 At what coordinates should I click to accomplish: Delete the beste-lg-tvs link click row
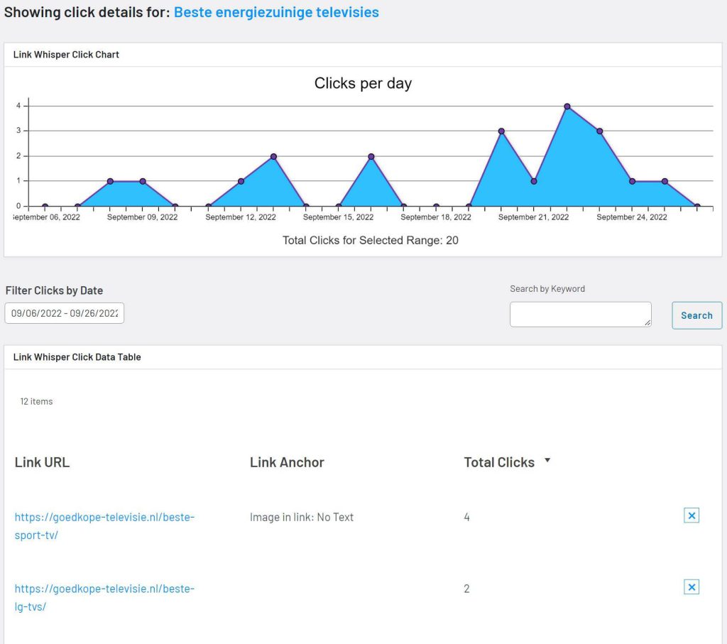click(x=692, y=587)
